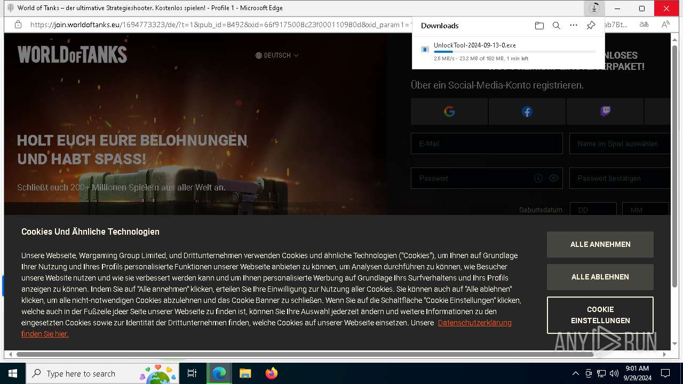Click the DD birth date field
The width and height of the screenshot is (683, 384).
593,209
